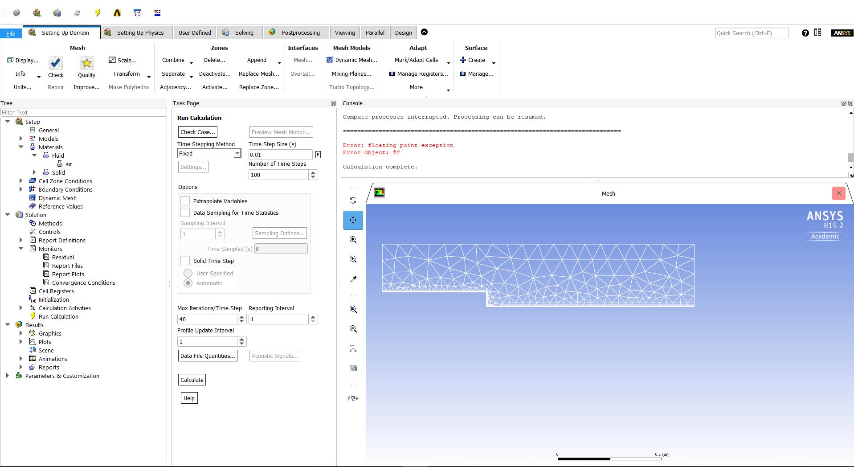854x467 pixels.
Task: Click the tree Filter Text field
Action: [83, 112]
